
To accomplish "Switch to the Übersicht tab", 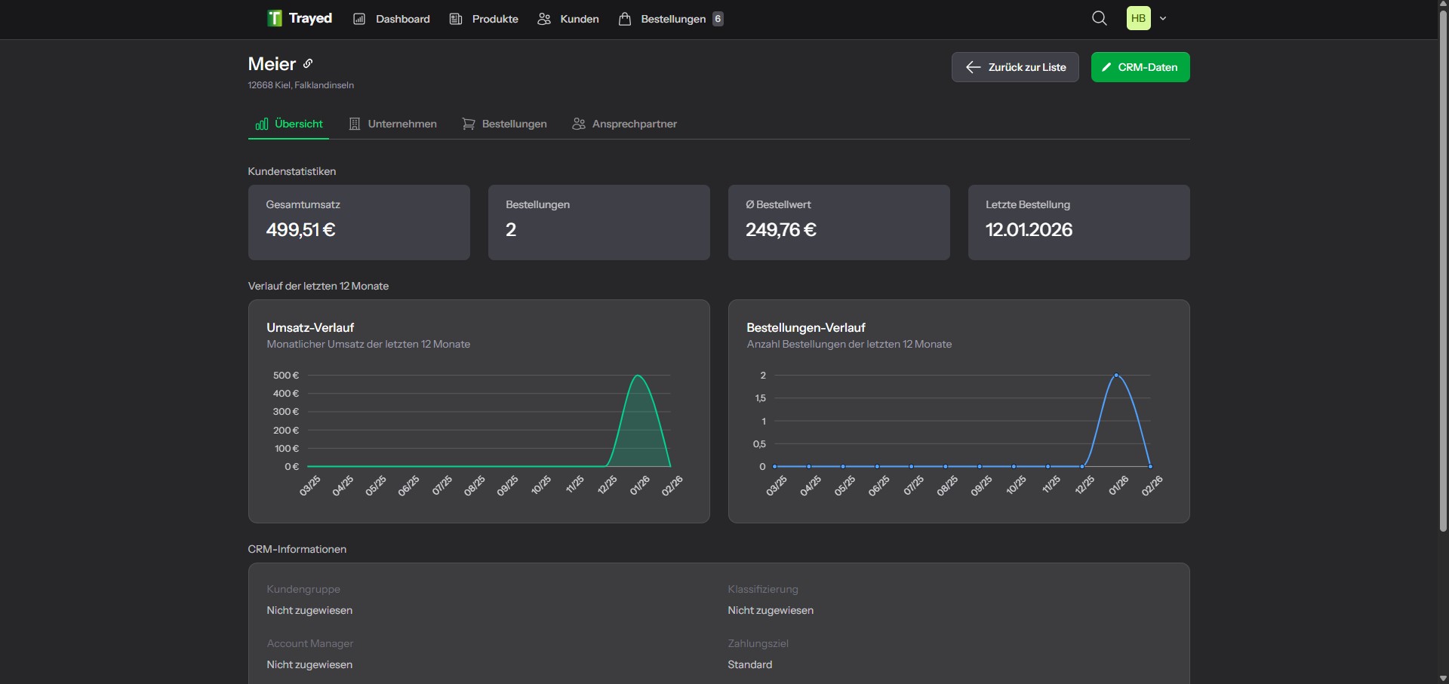I will (x=289, y=124).
